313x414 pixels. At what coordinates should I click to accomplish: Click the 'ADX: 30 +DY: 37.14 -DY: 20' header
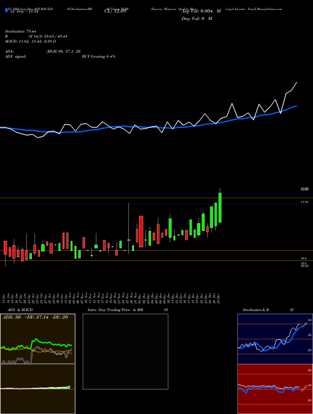pos(35,317)
